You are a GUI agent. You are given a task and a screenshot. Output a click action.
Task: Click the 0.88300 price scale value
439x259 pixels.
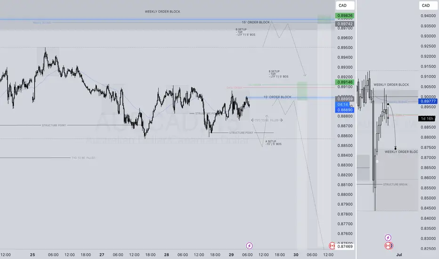tap(345, 165)
